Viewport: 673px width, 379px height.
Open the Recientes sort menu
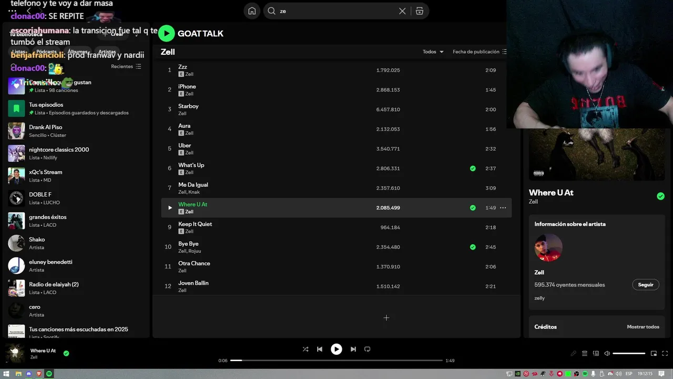[x=126, y=66]
